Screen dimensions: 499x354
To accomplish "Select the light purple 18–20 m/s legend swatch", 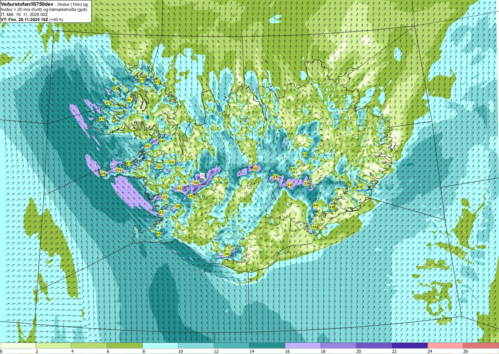I will coord(339,345).
